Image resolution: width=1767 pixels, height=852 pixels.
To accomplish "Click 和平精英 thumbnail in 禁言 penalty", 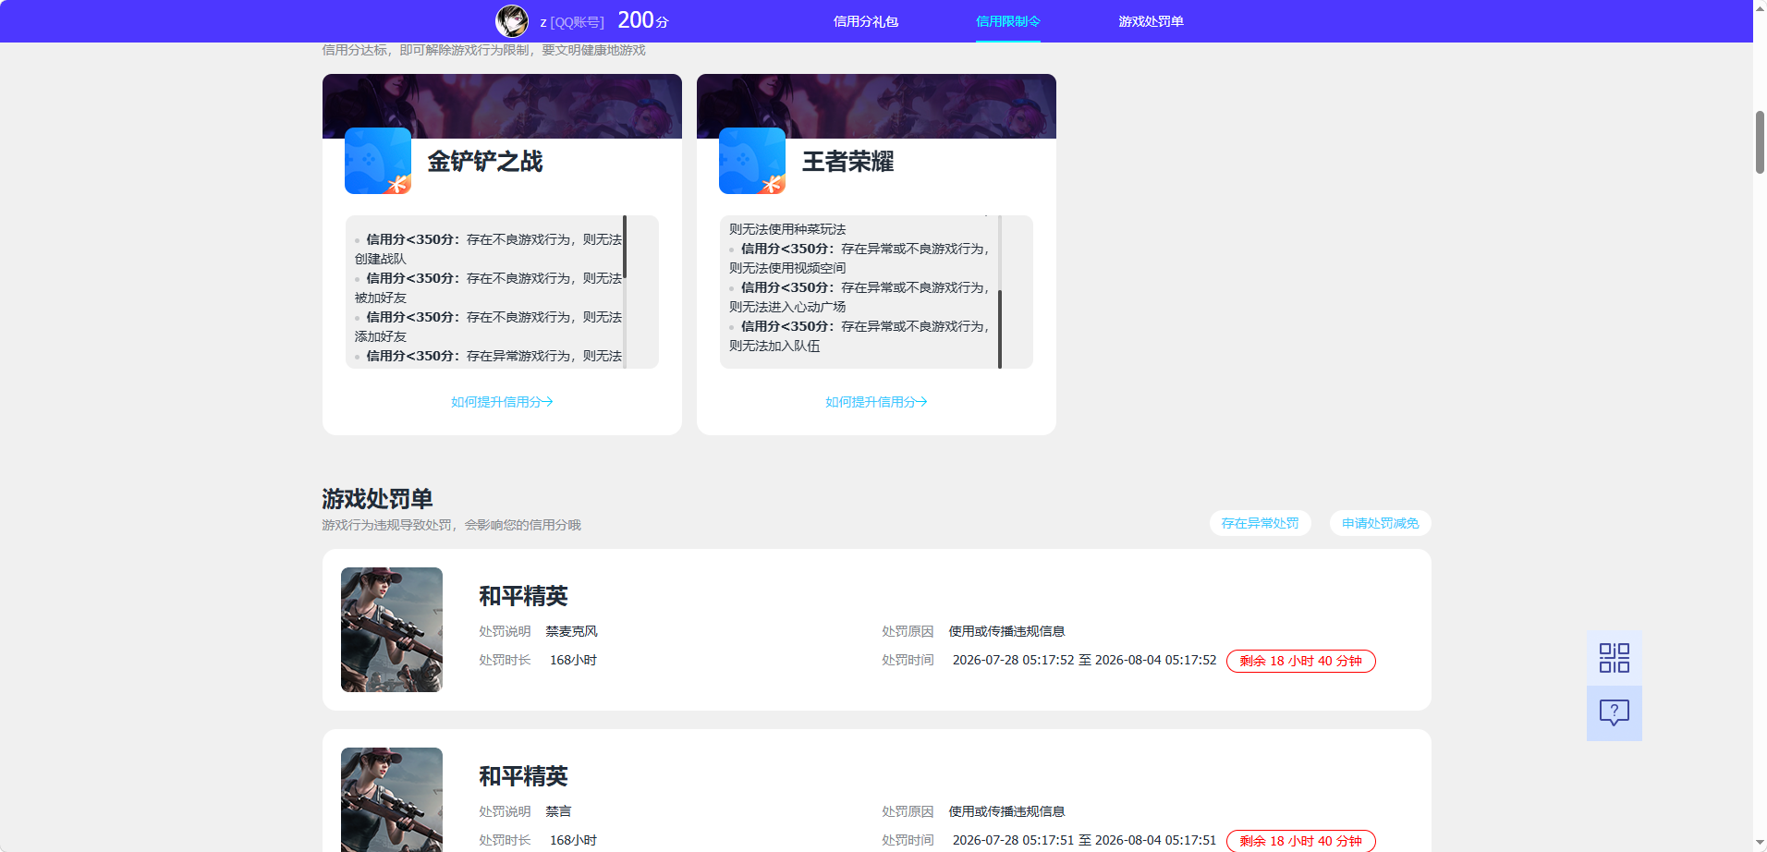I will tap(392, 799).
